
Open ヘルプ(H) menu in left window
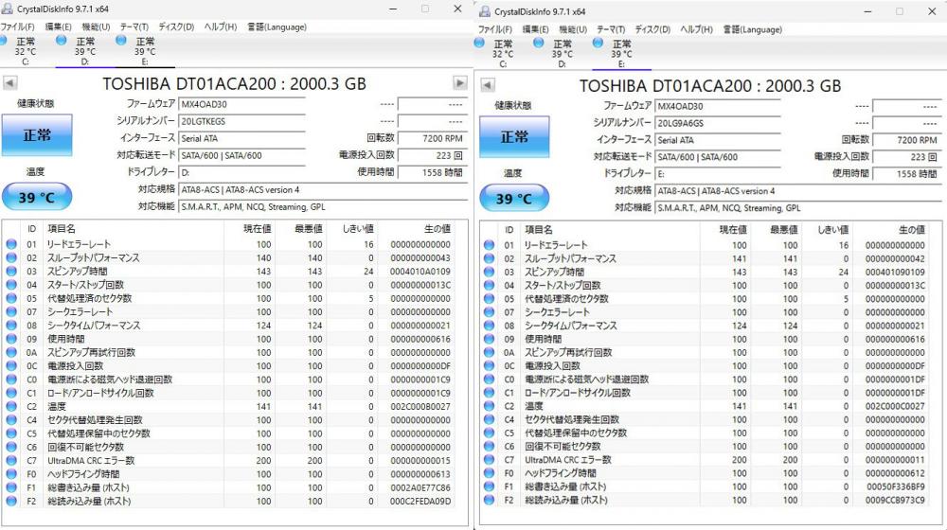[x=221, y=27]
